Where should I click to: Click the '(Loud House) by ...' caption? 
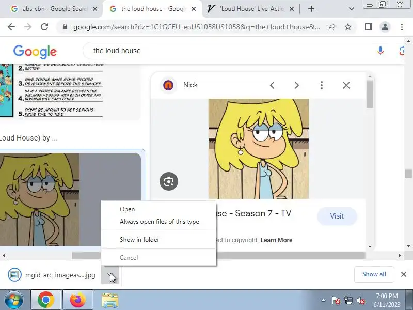pos(29,138)
